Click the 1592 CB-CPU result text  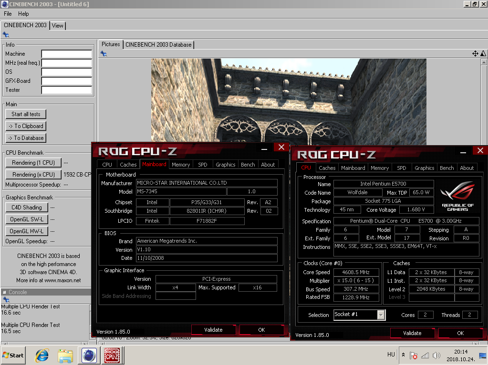77,175
